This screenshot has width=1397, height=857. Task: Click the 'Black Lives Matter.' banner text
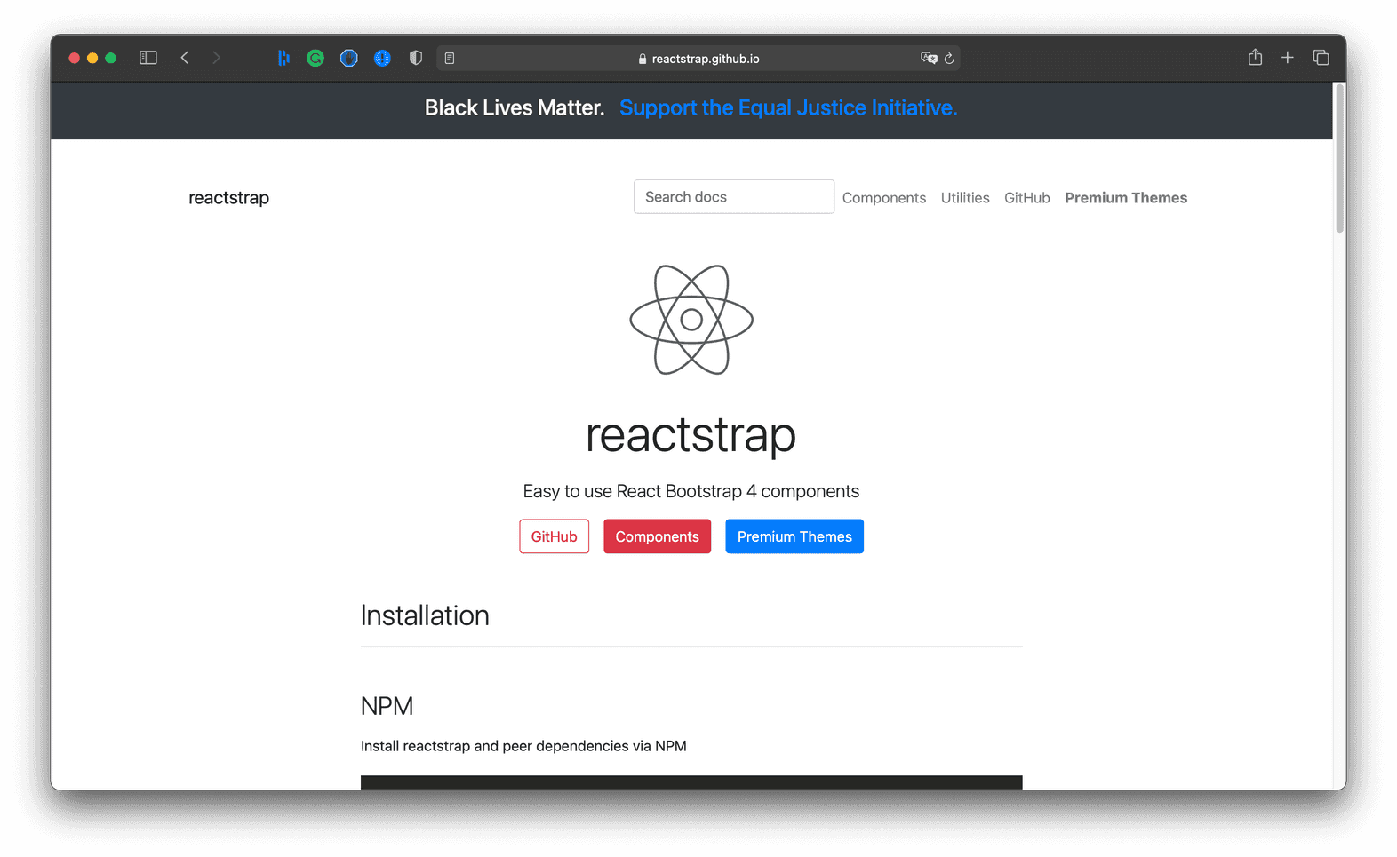(515, 107)
